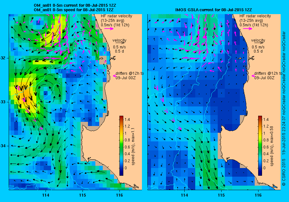Screen dimensions: 289x202
Task: Click longitude label '114' under the left map
Action: (46, 195)
